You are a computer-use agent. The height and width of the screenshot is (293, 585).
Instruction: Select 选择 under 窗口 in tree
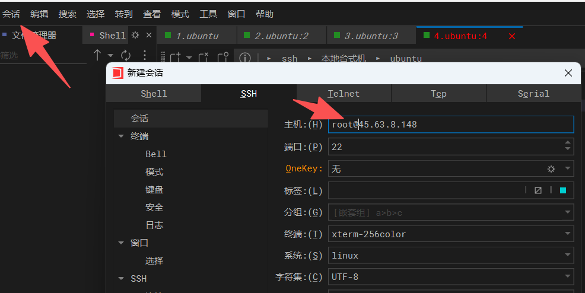(x=154, y=260)
